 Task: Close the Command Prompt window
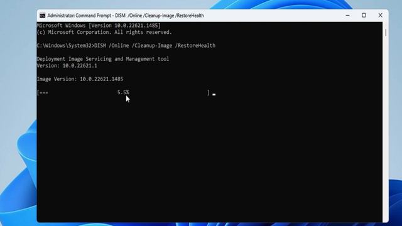click(x=380, y=15)
